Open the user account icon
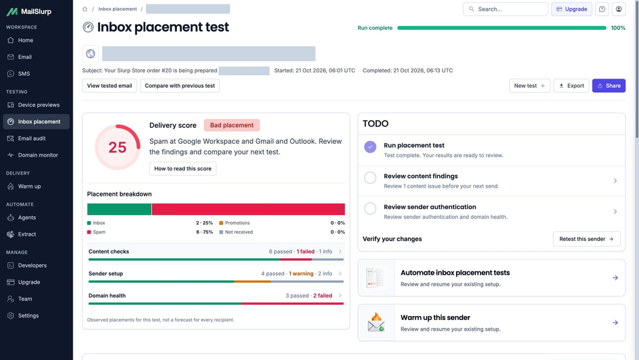The image size is (639, 360). pyautogui.click(x=618, y=9)
